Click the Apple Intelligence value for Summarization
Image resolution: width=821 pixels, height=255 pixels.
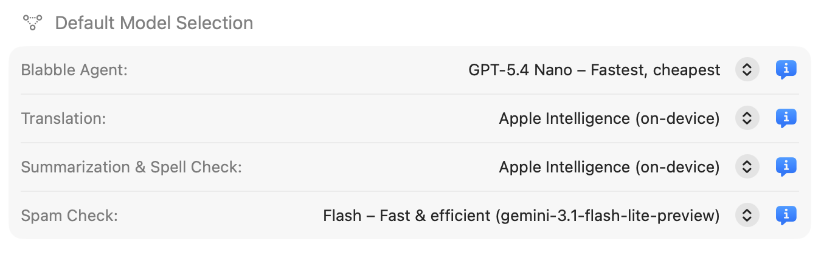[609, 166]
